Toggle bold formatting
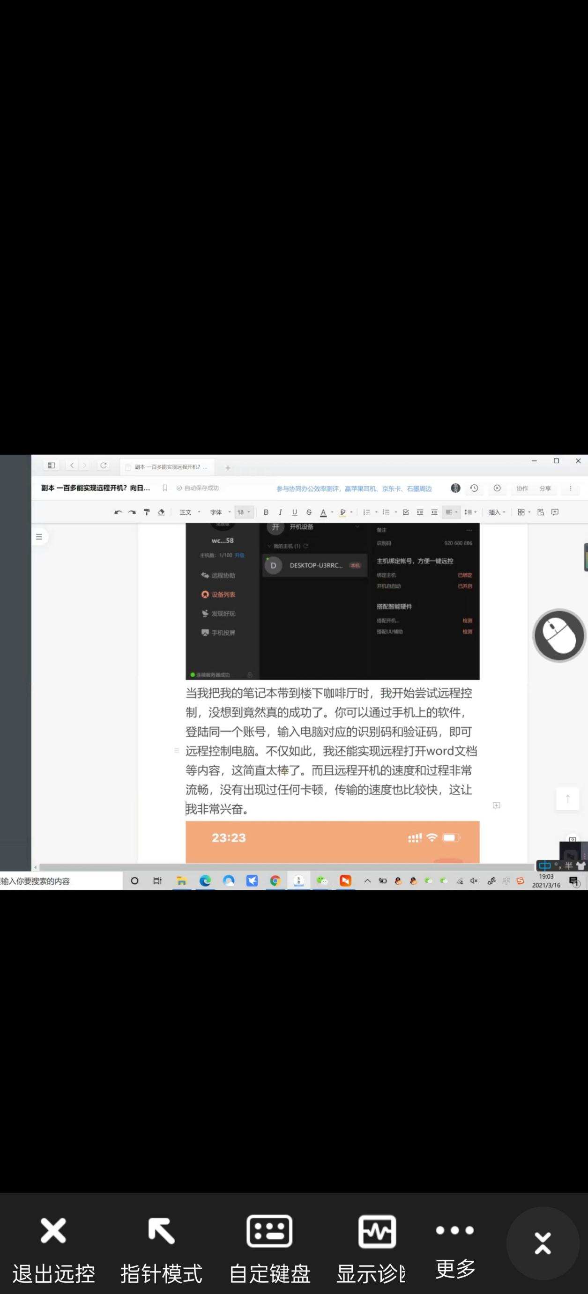 [x=266, y=512]
